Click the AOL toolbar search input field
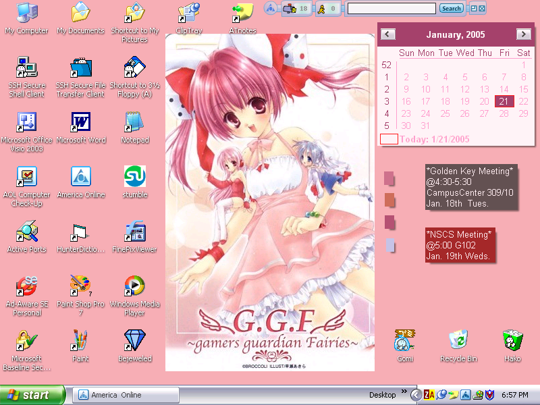Image resolution: width=540 pixels, height=405 pixels. 391,9
